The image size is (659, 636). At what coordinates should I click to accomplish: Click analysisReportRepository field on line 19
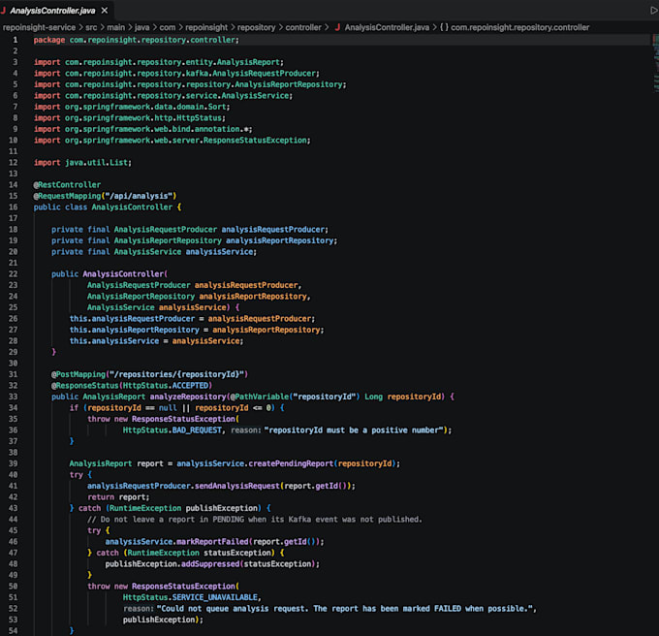click(x=279, y=240)
